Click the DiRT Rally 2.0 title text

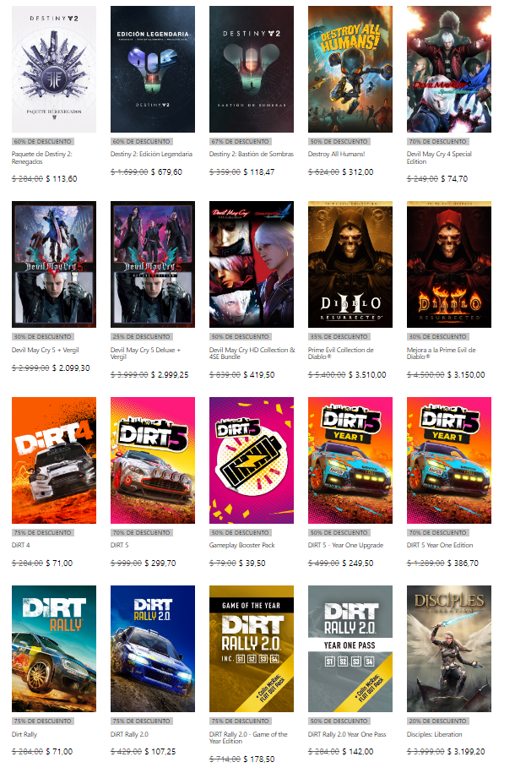[x=129, y=734]
